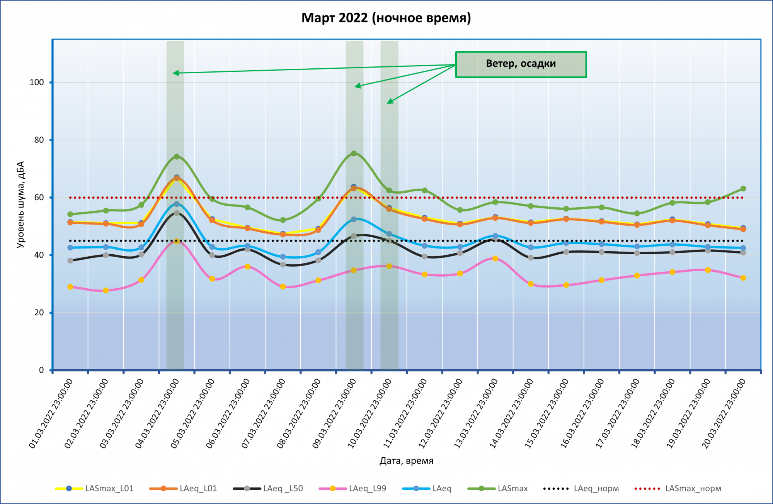The width and height of the screenshot is (773, 504).
Task: Click the LAeq legend entry with blue line
Action: [427, 489]
